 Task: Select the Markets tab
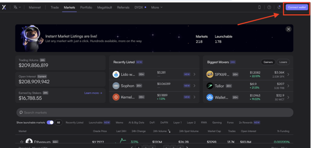(x=70, y=8)
